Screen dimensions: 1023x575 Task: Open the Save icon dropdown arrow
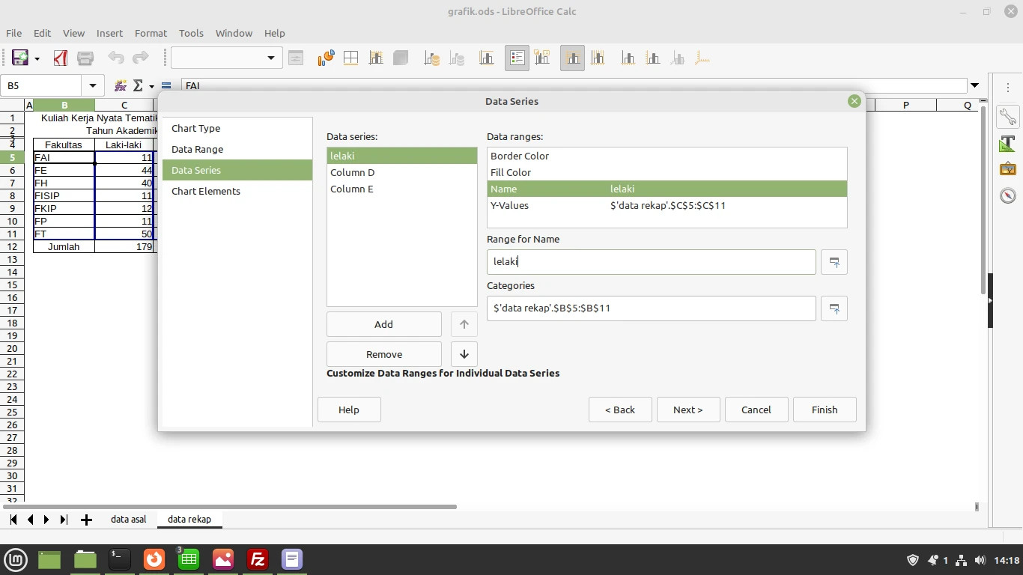coord(37,58)
